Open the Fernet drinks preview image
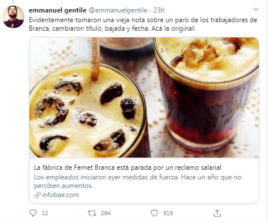Screen dimensions: 269x222 (x=144, y=98)
